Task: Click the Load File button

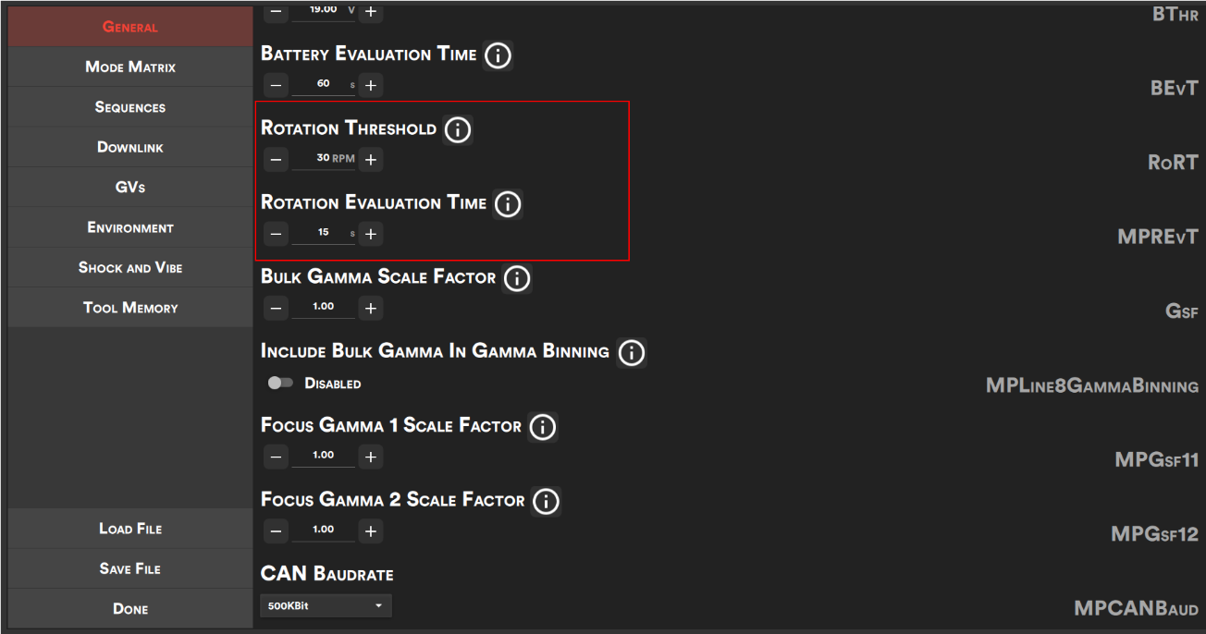Action: click(130, 529)
